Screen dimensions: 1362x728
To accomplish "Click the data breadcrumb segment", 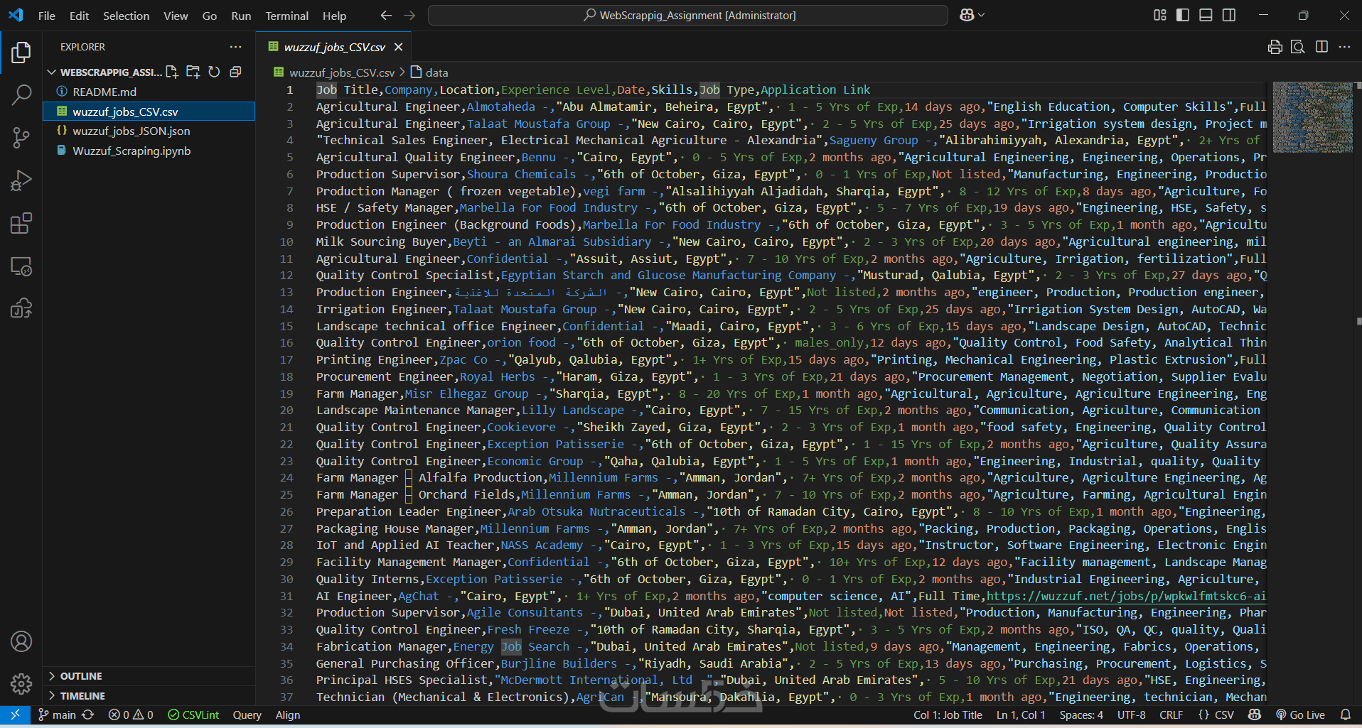I will pyautogui.click(x=429, y=72).
